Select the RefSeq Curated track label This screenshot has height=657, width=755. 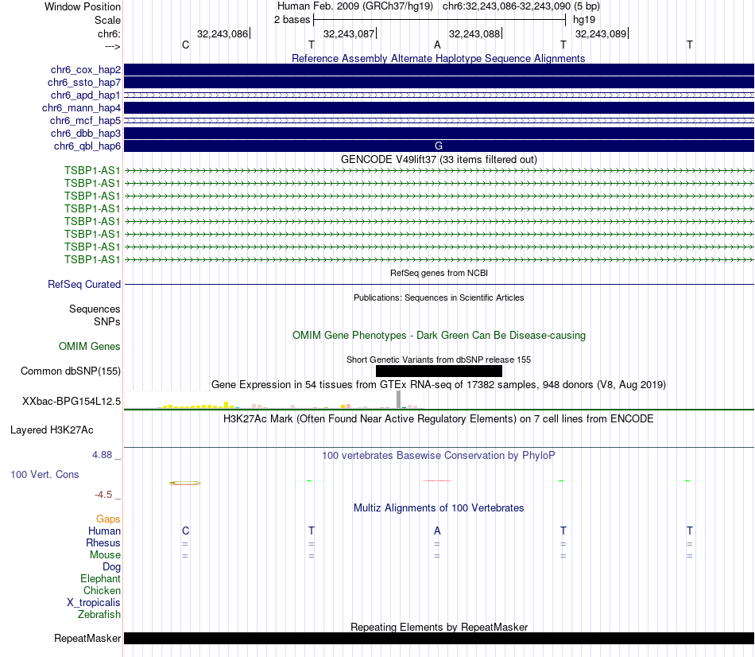[84, 285]
